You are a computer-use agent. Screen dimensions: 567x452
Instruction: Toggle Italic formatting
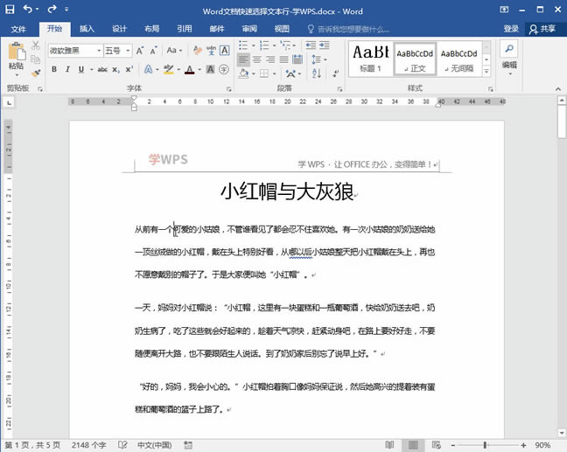[x=67, y=69]
